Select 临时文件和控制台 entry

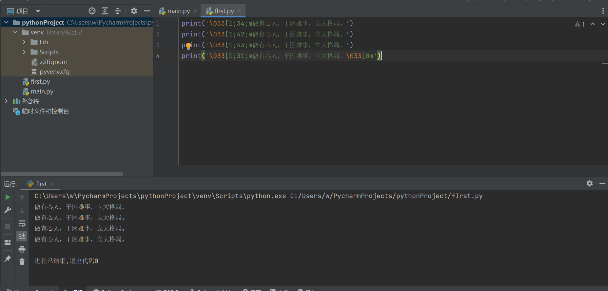coord(41,111)
